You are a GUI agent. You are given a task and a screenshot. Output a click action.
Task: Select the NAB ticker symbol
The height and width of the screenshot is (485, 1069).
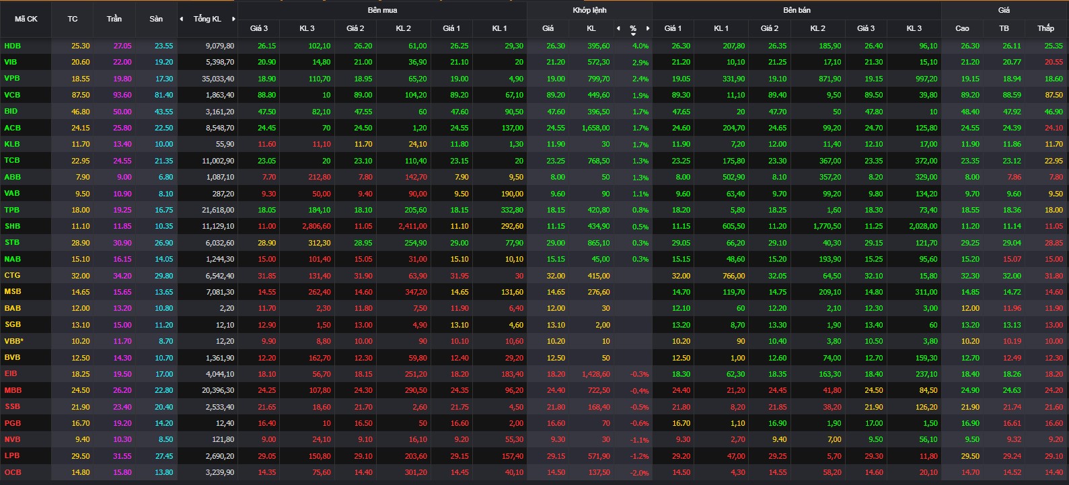(12, 259)
